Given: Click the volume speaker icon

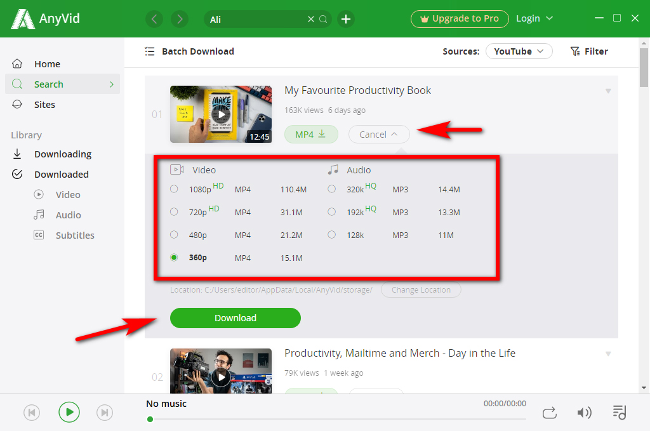Looking at the screenshot, I should tap(584, 413).
